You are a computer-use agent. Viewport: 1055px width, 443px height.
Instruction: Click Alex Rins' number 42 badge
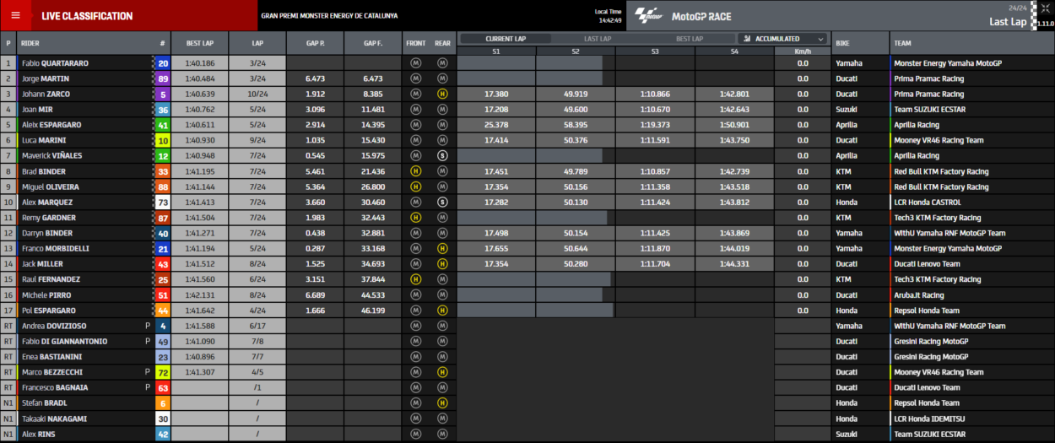163,434
